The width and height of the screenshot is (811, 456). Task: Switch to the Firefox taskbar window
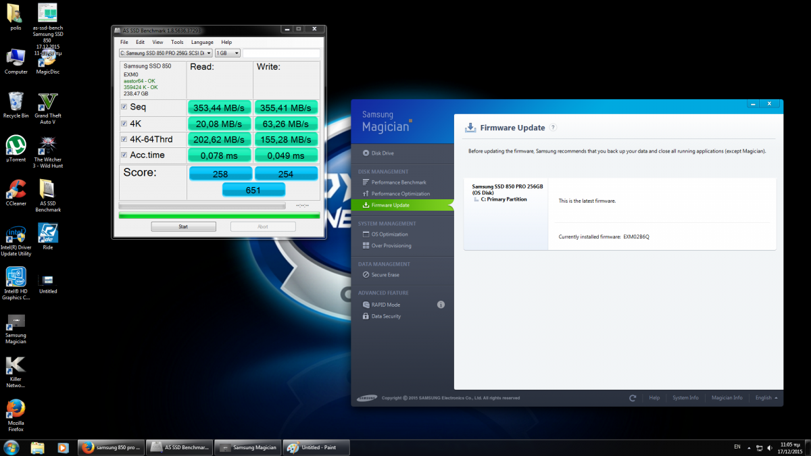(x=112, y=447)
